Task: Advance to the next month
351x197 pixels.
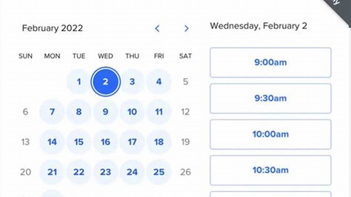Action: (186, 28)
